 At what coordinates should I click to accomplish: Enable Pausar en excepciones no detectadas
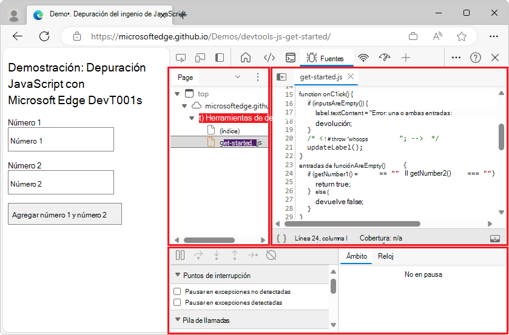tap(177, 291)
